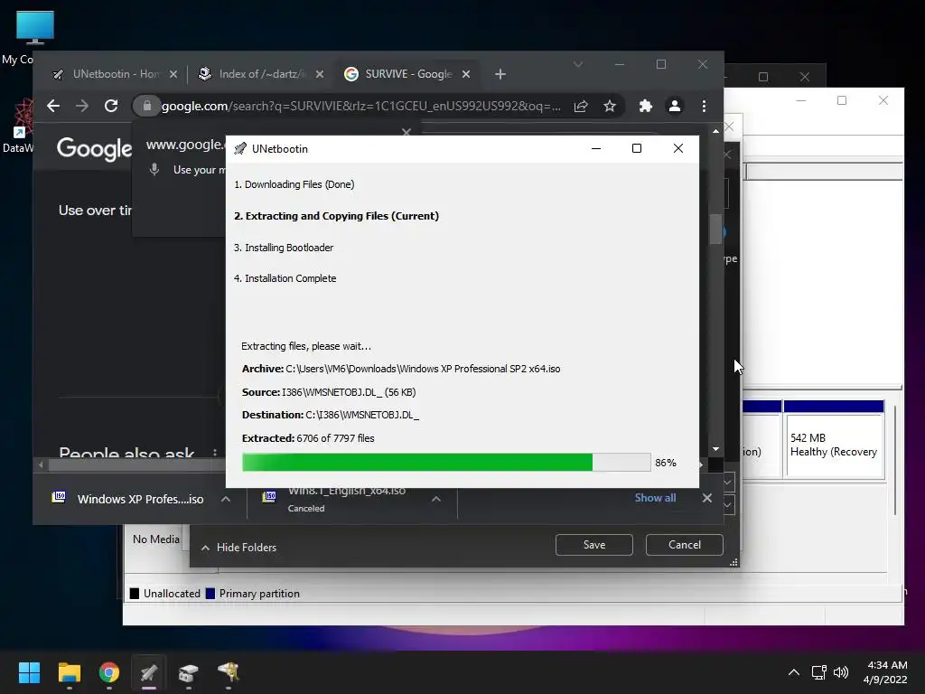Click 'Installation Complete' step text
Viewport: 925px width, 694px height.
pyautogui.click(x=285, y=278)
